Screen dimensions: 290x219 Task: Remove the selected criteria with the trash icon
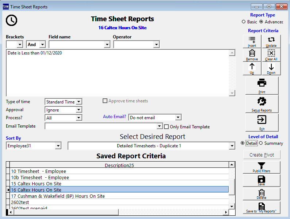tap(252, 55)
